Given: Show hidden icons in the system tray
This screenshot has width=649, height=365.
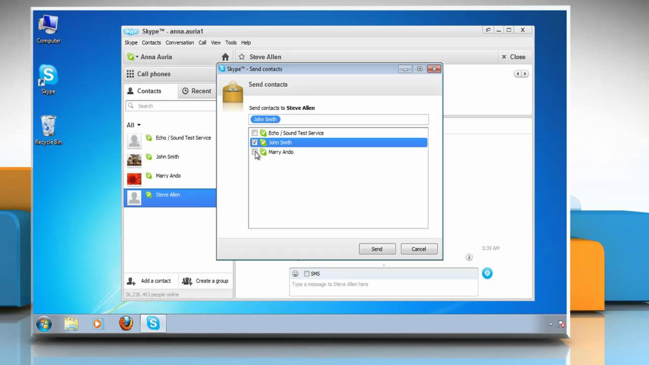Looking at the screenshot, I should [551, 324].
